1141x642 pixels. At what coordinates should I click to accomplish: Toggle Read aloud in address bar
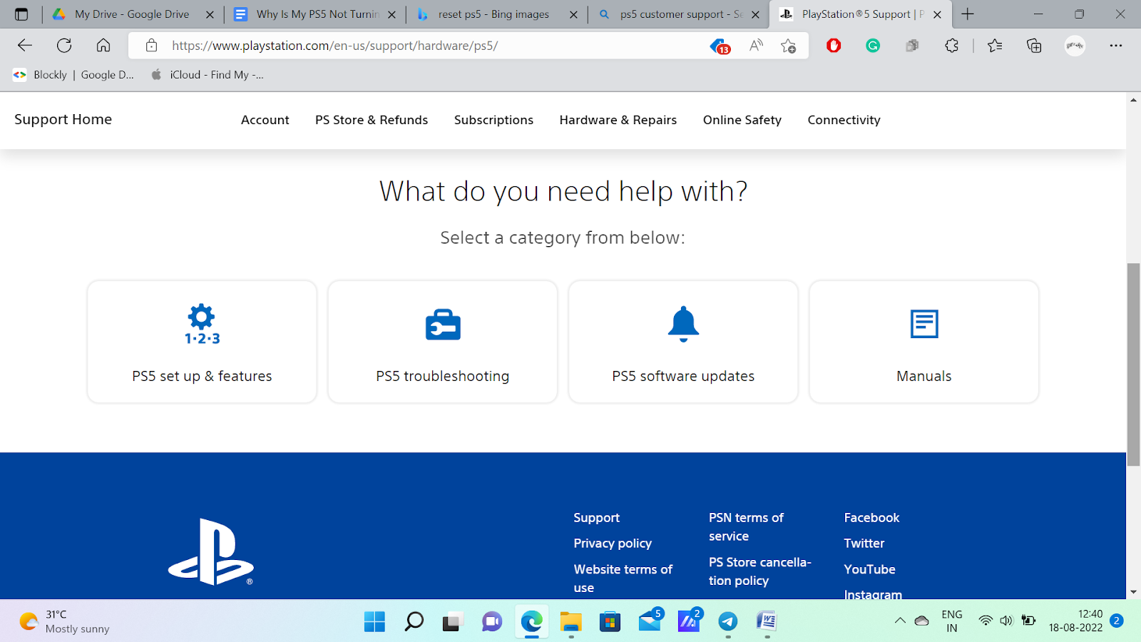tap(757, 46)
